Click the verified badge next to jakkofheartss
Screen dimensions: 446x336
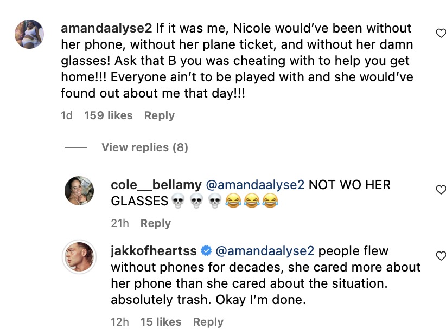coord(206,251)
